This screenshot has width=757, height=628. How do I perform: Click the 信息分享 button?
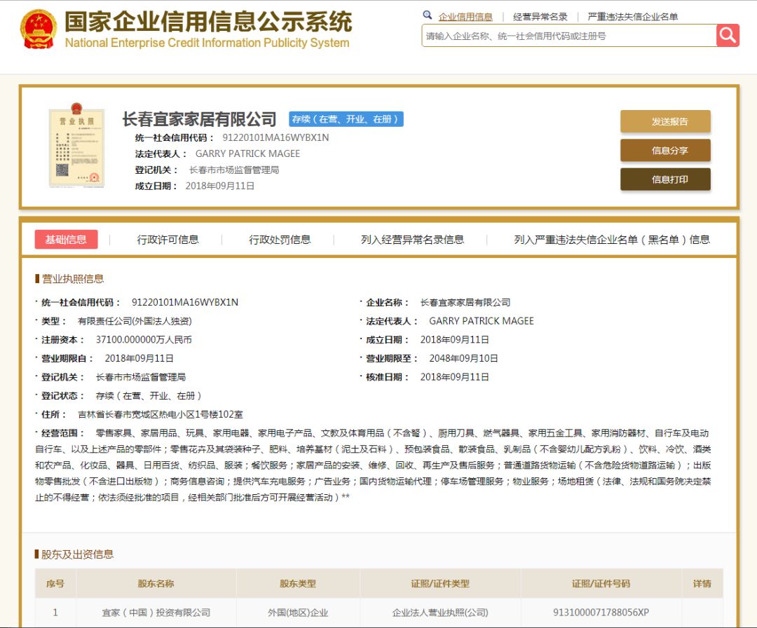pyautogui.click(x=664, y=150)
